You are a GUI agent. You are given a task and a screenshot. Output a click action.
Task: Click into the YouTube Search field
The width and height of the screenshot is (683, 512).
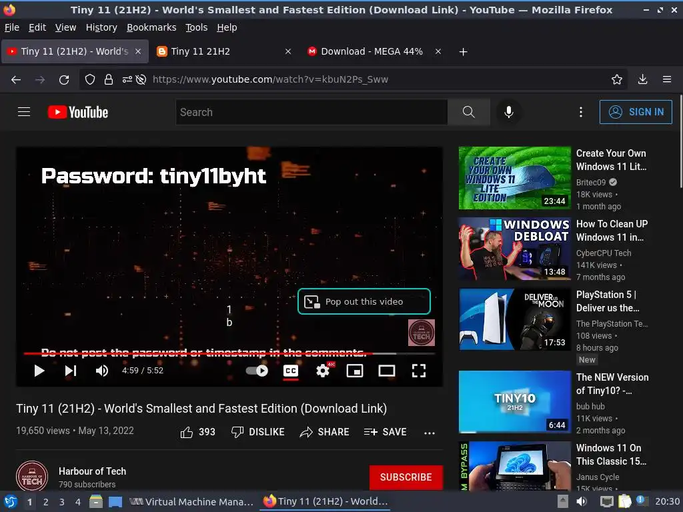[311, 112]
